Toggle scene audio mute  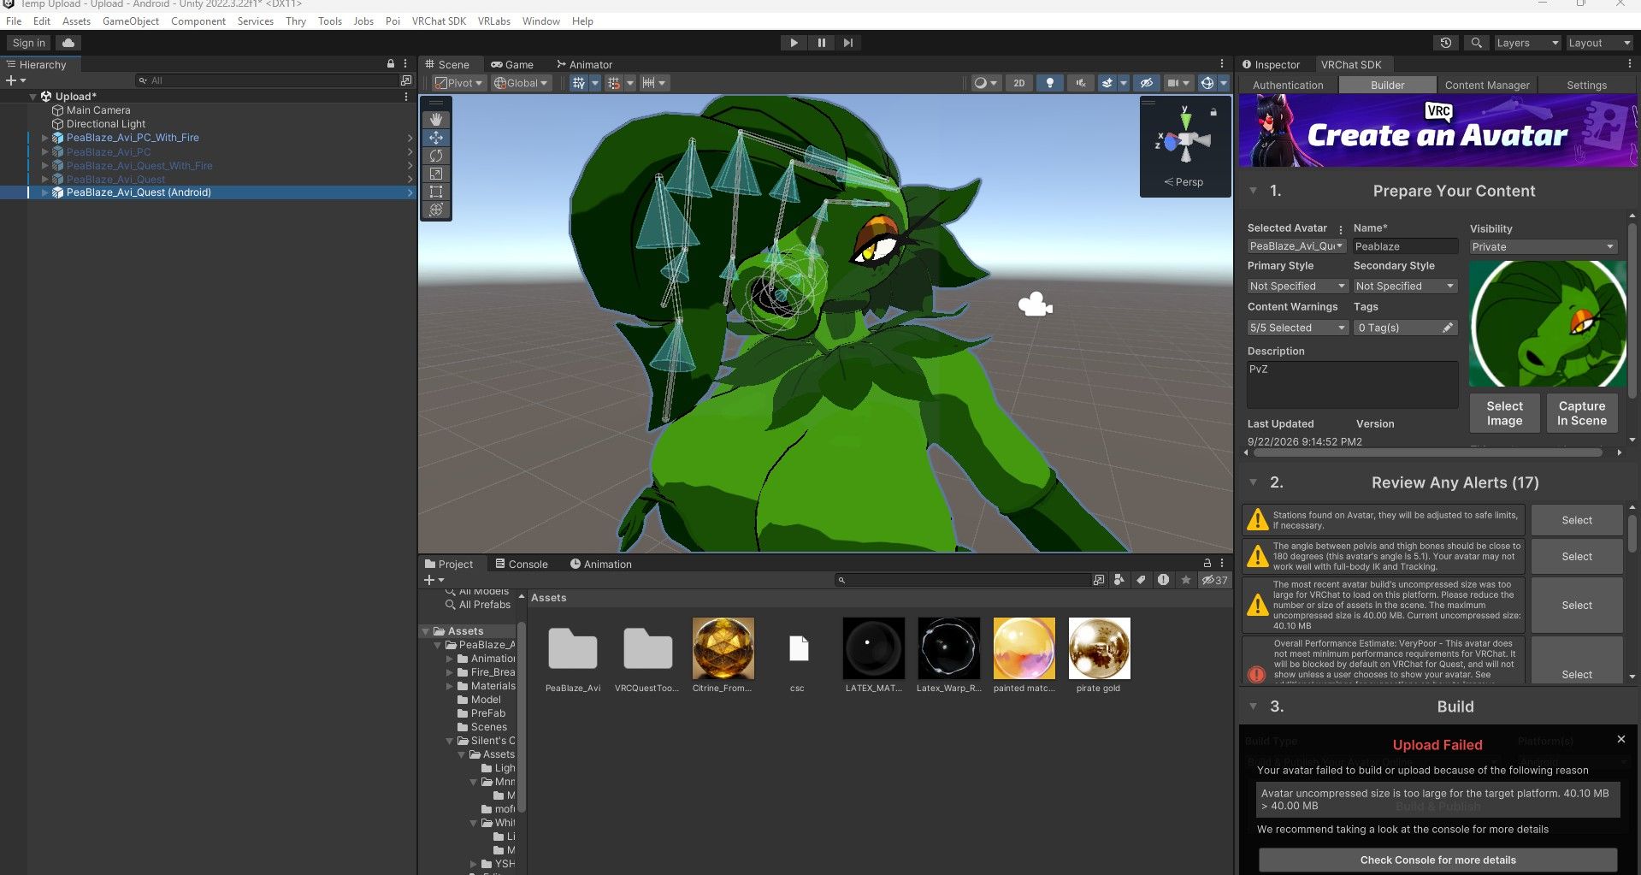(1081, 83)
